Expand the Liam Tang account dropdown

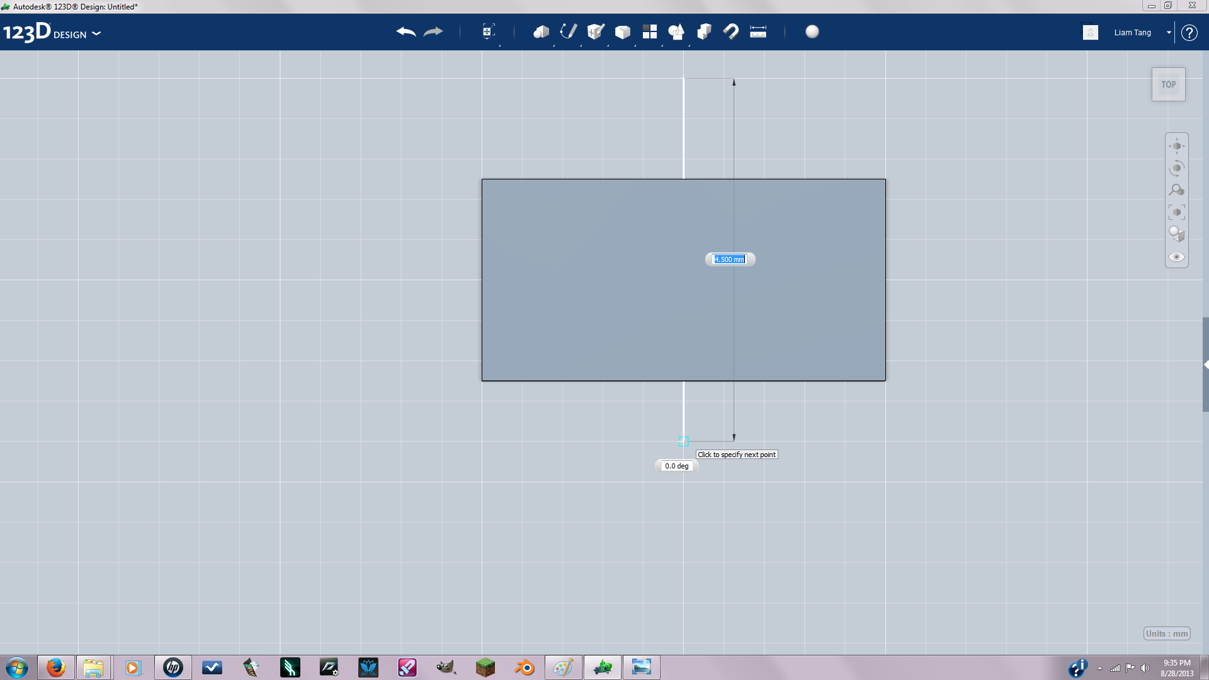pyautogui.click(x=1169, y=32)
